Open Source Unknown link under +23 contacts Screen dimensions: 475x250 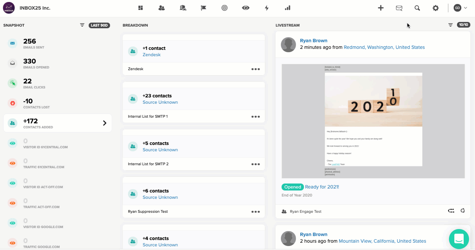[x=160, y=102]
